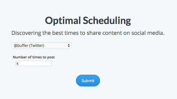Click the 'Discovering the best times' subtitle text
The width and height of the screenshot is (177, 99).
click(88, 33)
